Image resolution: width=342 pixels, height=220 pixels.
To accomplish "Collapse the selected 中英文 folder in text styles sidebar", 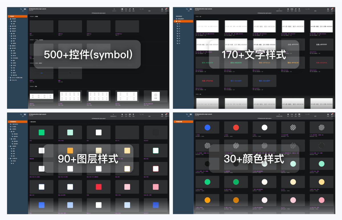I will click(175, 21).
